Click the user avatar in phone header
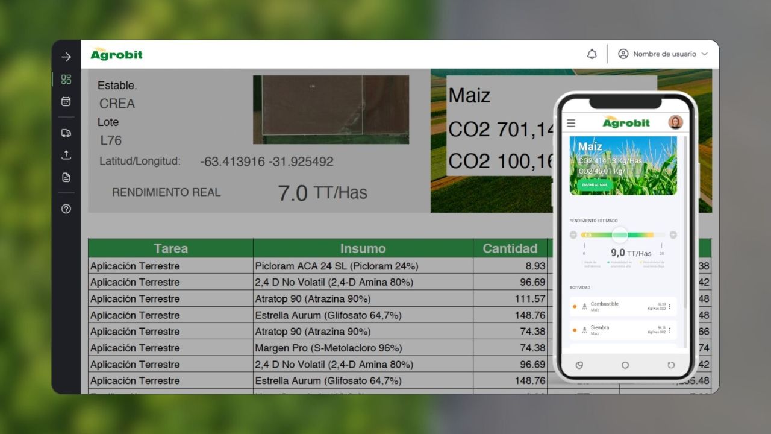 coord(675,122)
